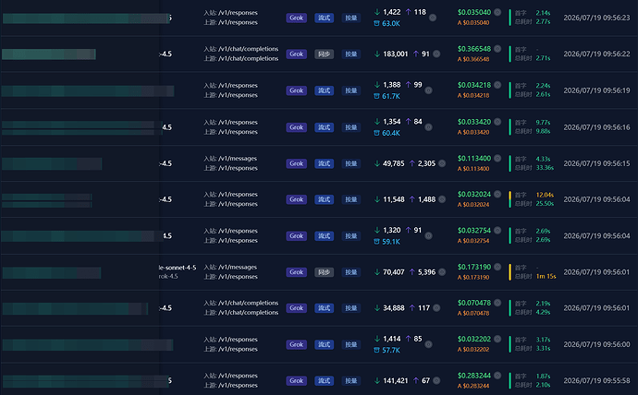
Task: Click the timestamp 2026/07/19 09:55:58
Action: [x=596, y=380]
